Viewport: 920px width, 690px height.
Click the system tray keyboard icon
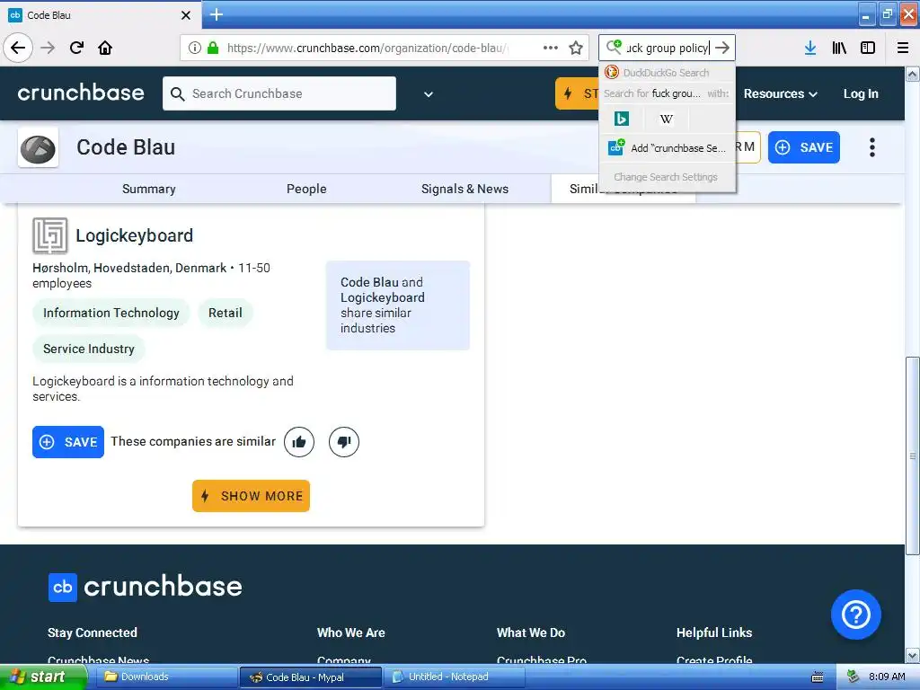817,677
